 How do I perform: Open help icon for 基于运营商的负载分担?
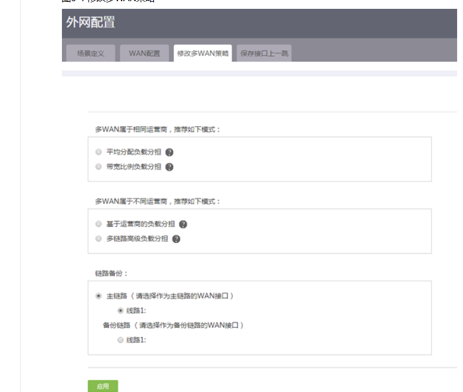tap(183, 225)
